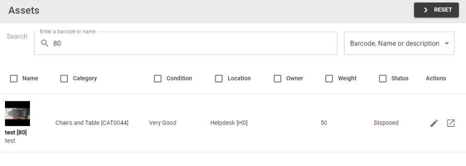Viewport: 466px width, 166px height.
Task: Open the Barcode, Name or description dropdown
Action: pyautogui.click(x=399, y=43)
